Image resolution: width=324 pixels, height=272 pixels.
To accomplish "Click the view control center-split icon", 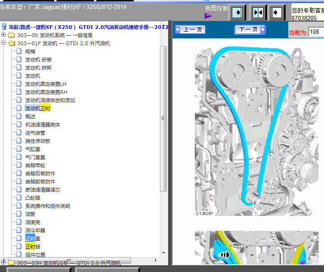I will (x=258, y=12).
